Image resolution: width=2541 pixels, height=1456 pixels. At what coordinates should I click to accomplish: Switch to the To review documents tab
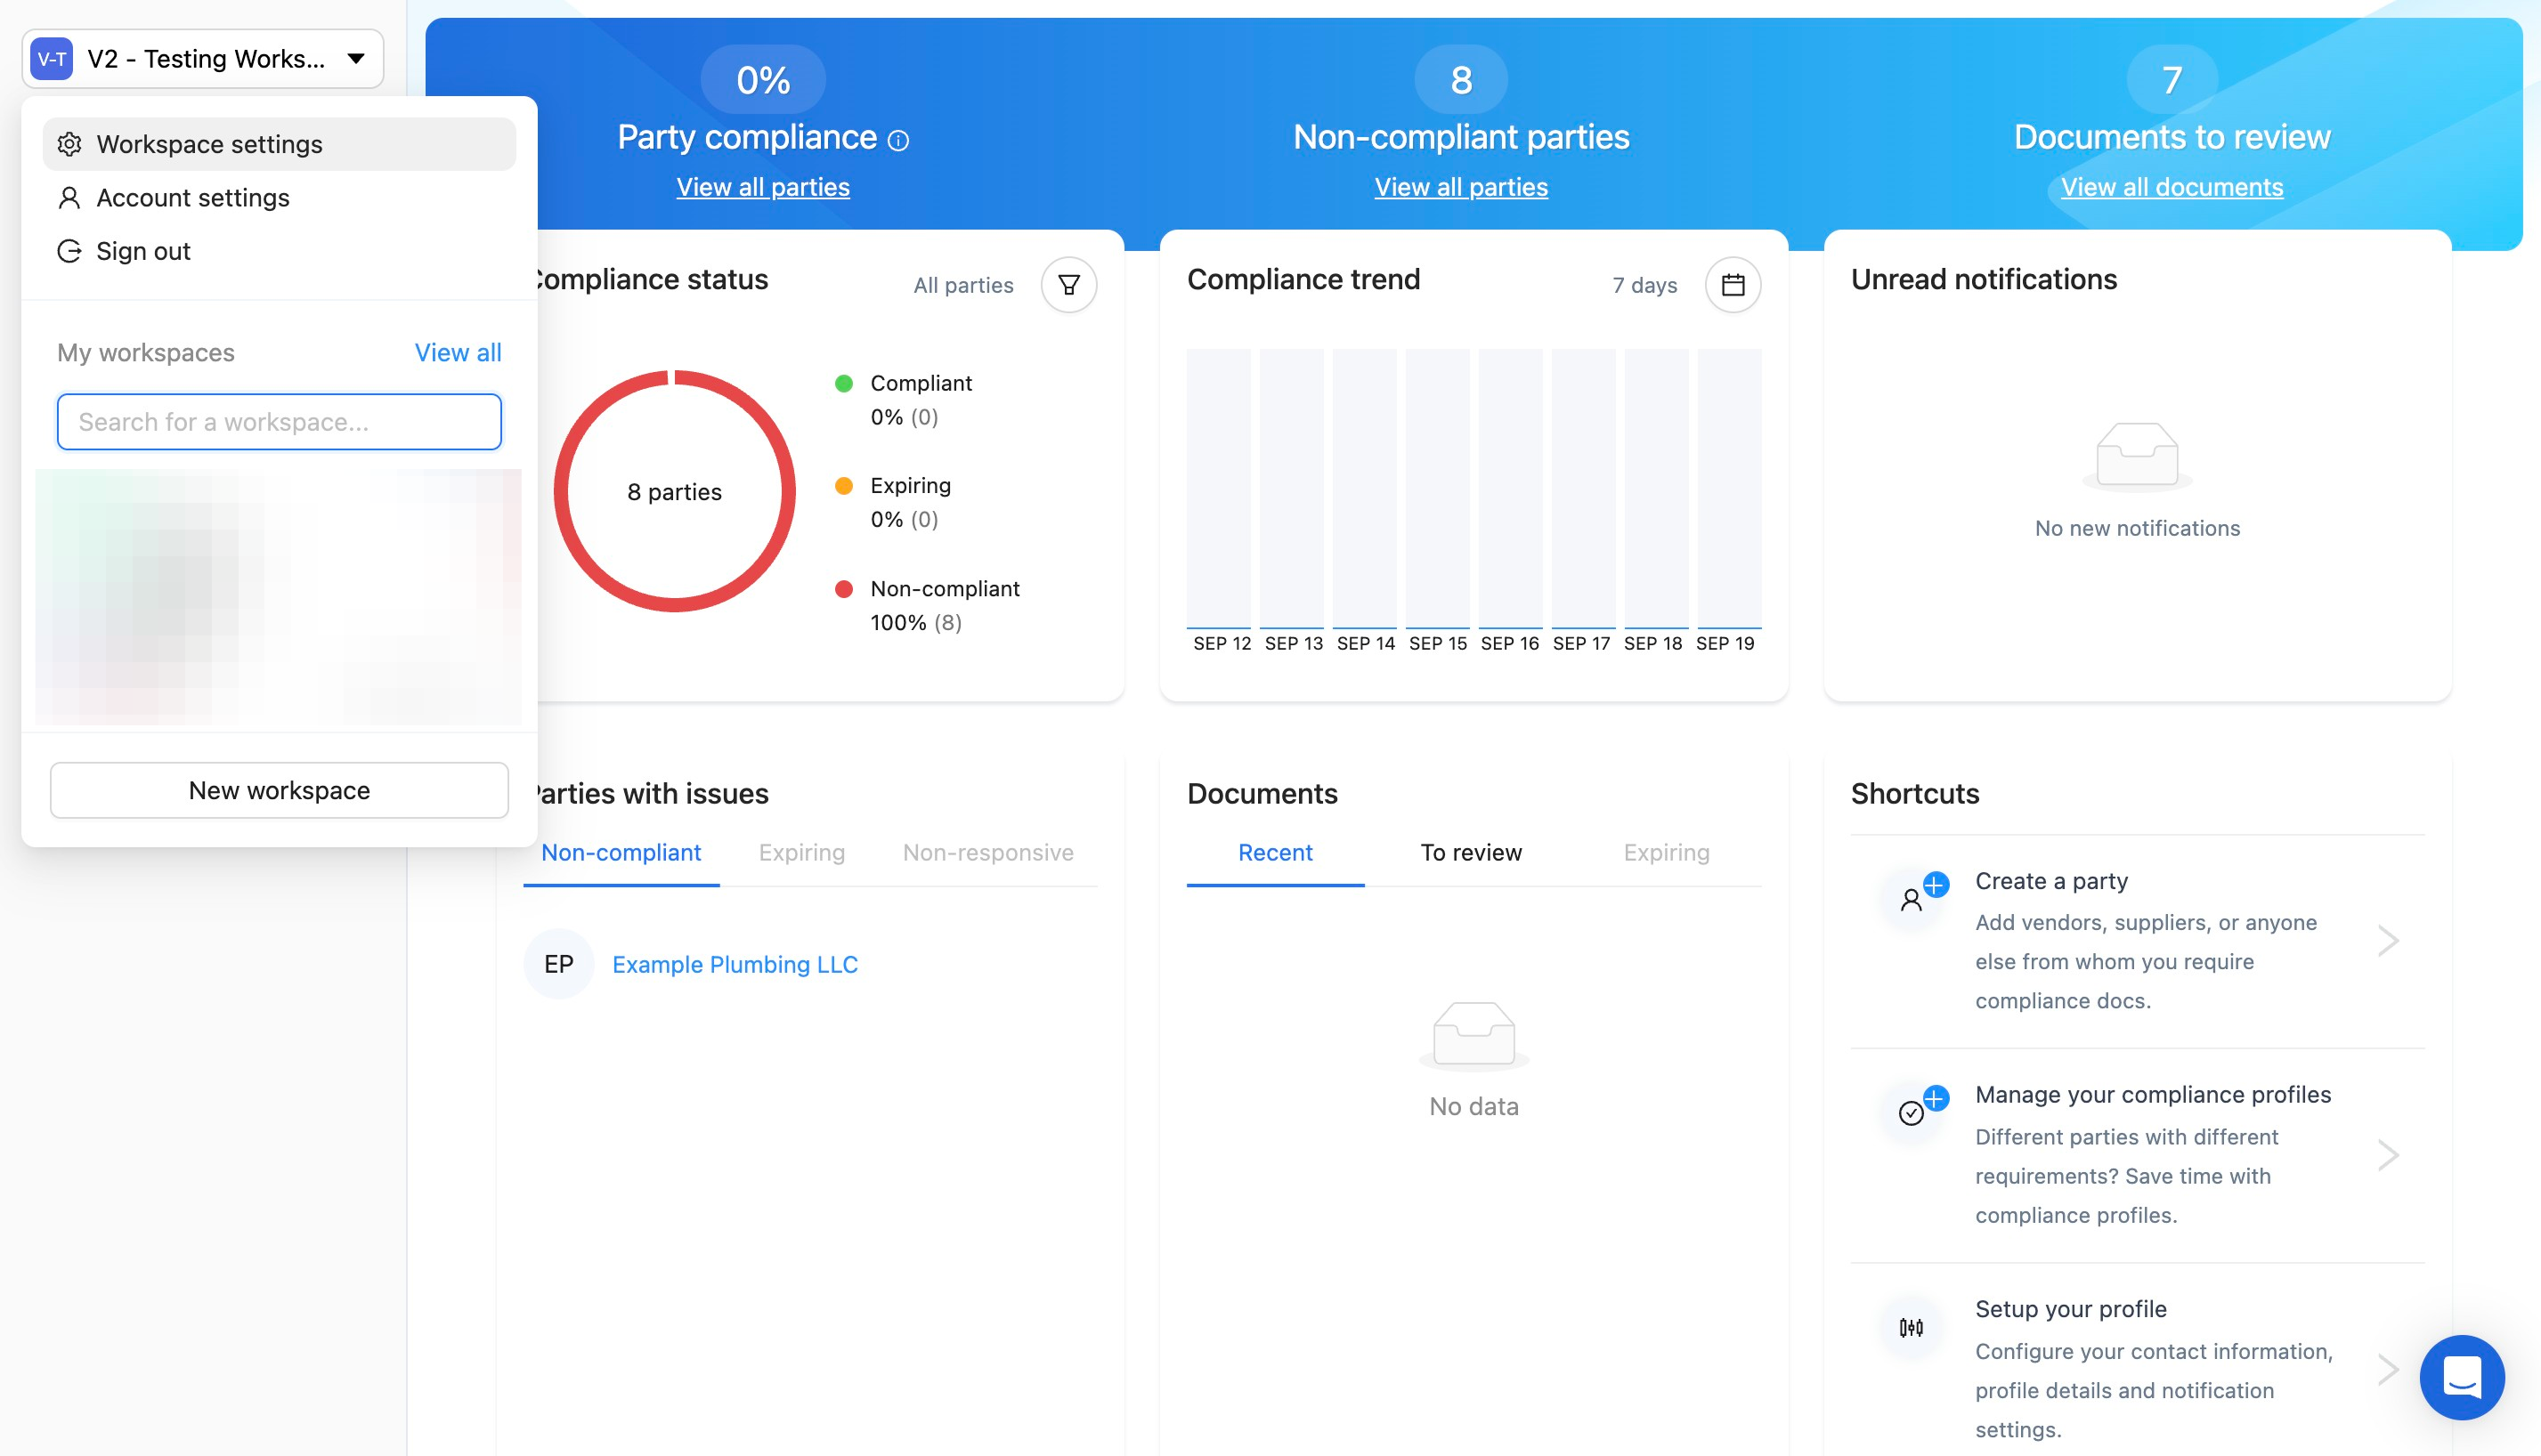[1471, 852]
